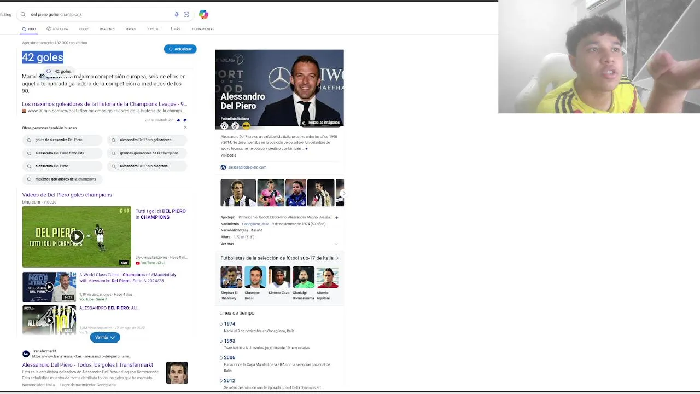This screenshot has height=394, width=700.
Task: Search suggestion 'alessandro Del Piero futbolista'
Action: click(x=62, y=153)
